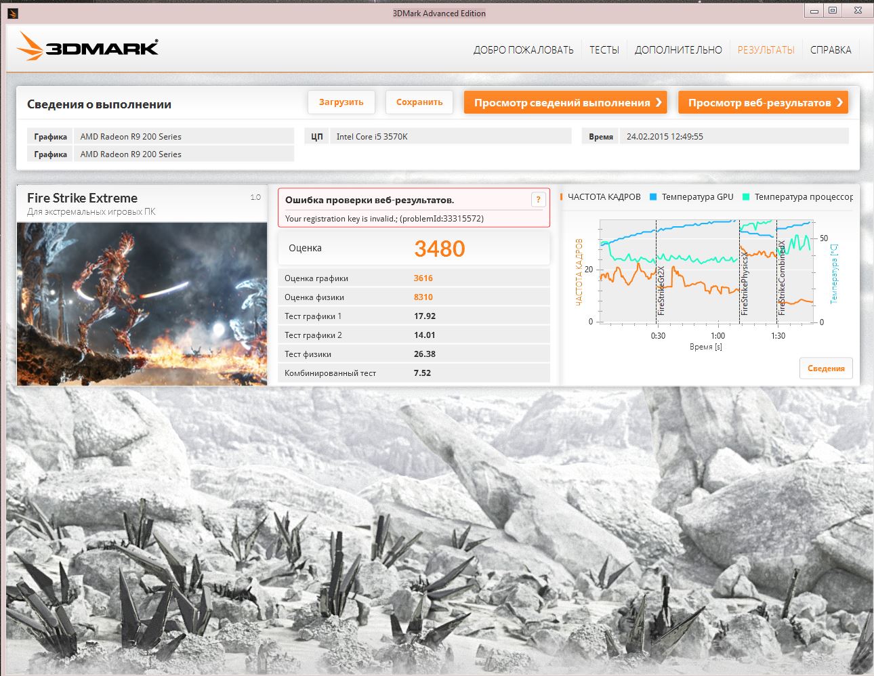Open Просмотр сведений выполнения
Viewport: 874px width, 676px height.
(566, 102)
